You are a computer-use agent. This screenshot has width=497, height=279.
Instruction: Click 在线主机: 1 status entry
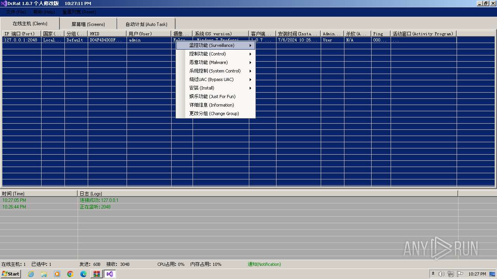click(x=14, y=264)
